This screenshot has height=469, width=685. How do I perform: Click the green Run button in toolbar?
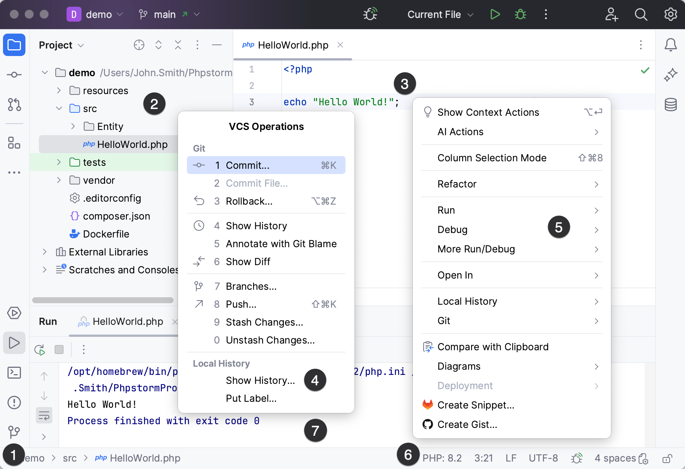coord(495,15)
